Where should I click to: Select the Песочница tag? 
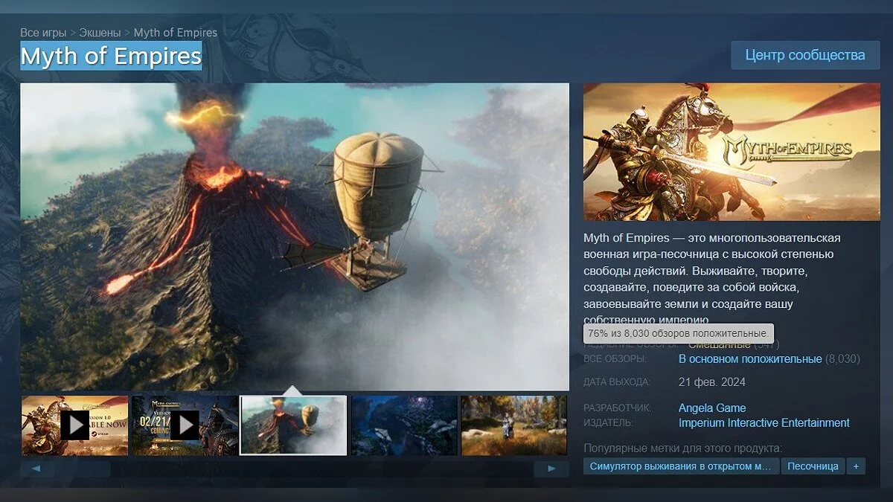pyautogui.click(x=813, y=466)
